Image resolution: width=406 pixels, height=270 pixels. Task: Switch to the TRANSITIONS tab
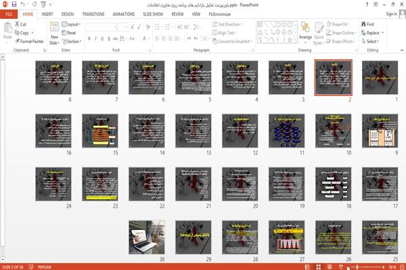click(93, 14)
